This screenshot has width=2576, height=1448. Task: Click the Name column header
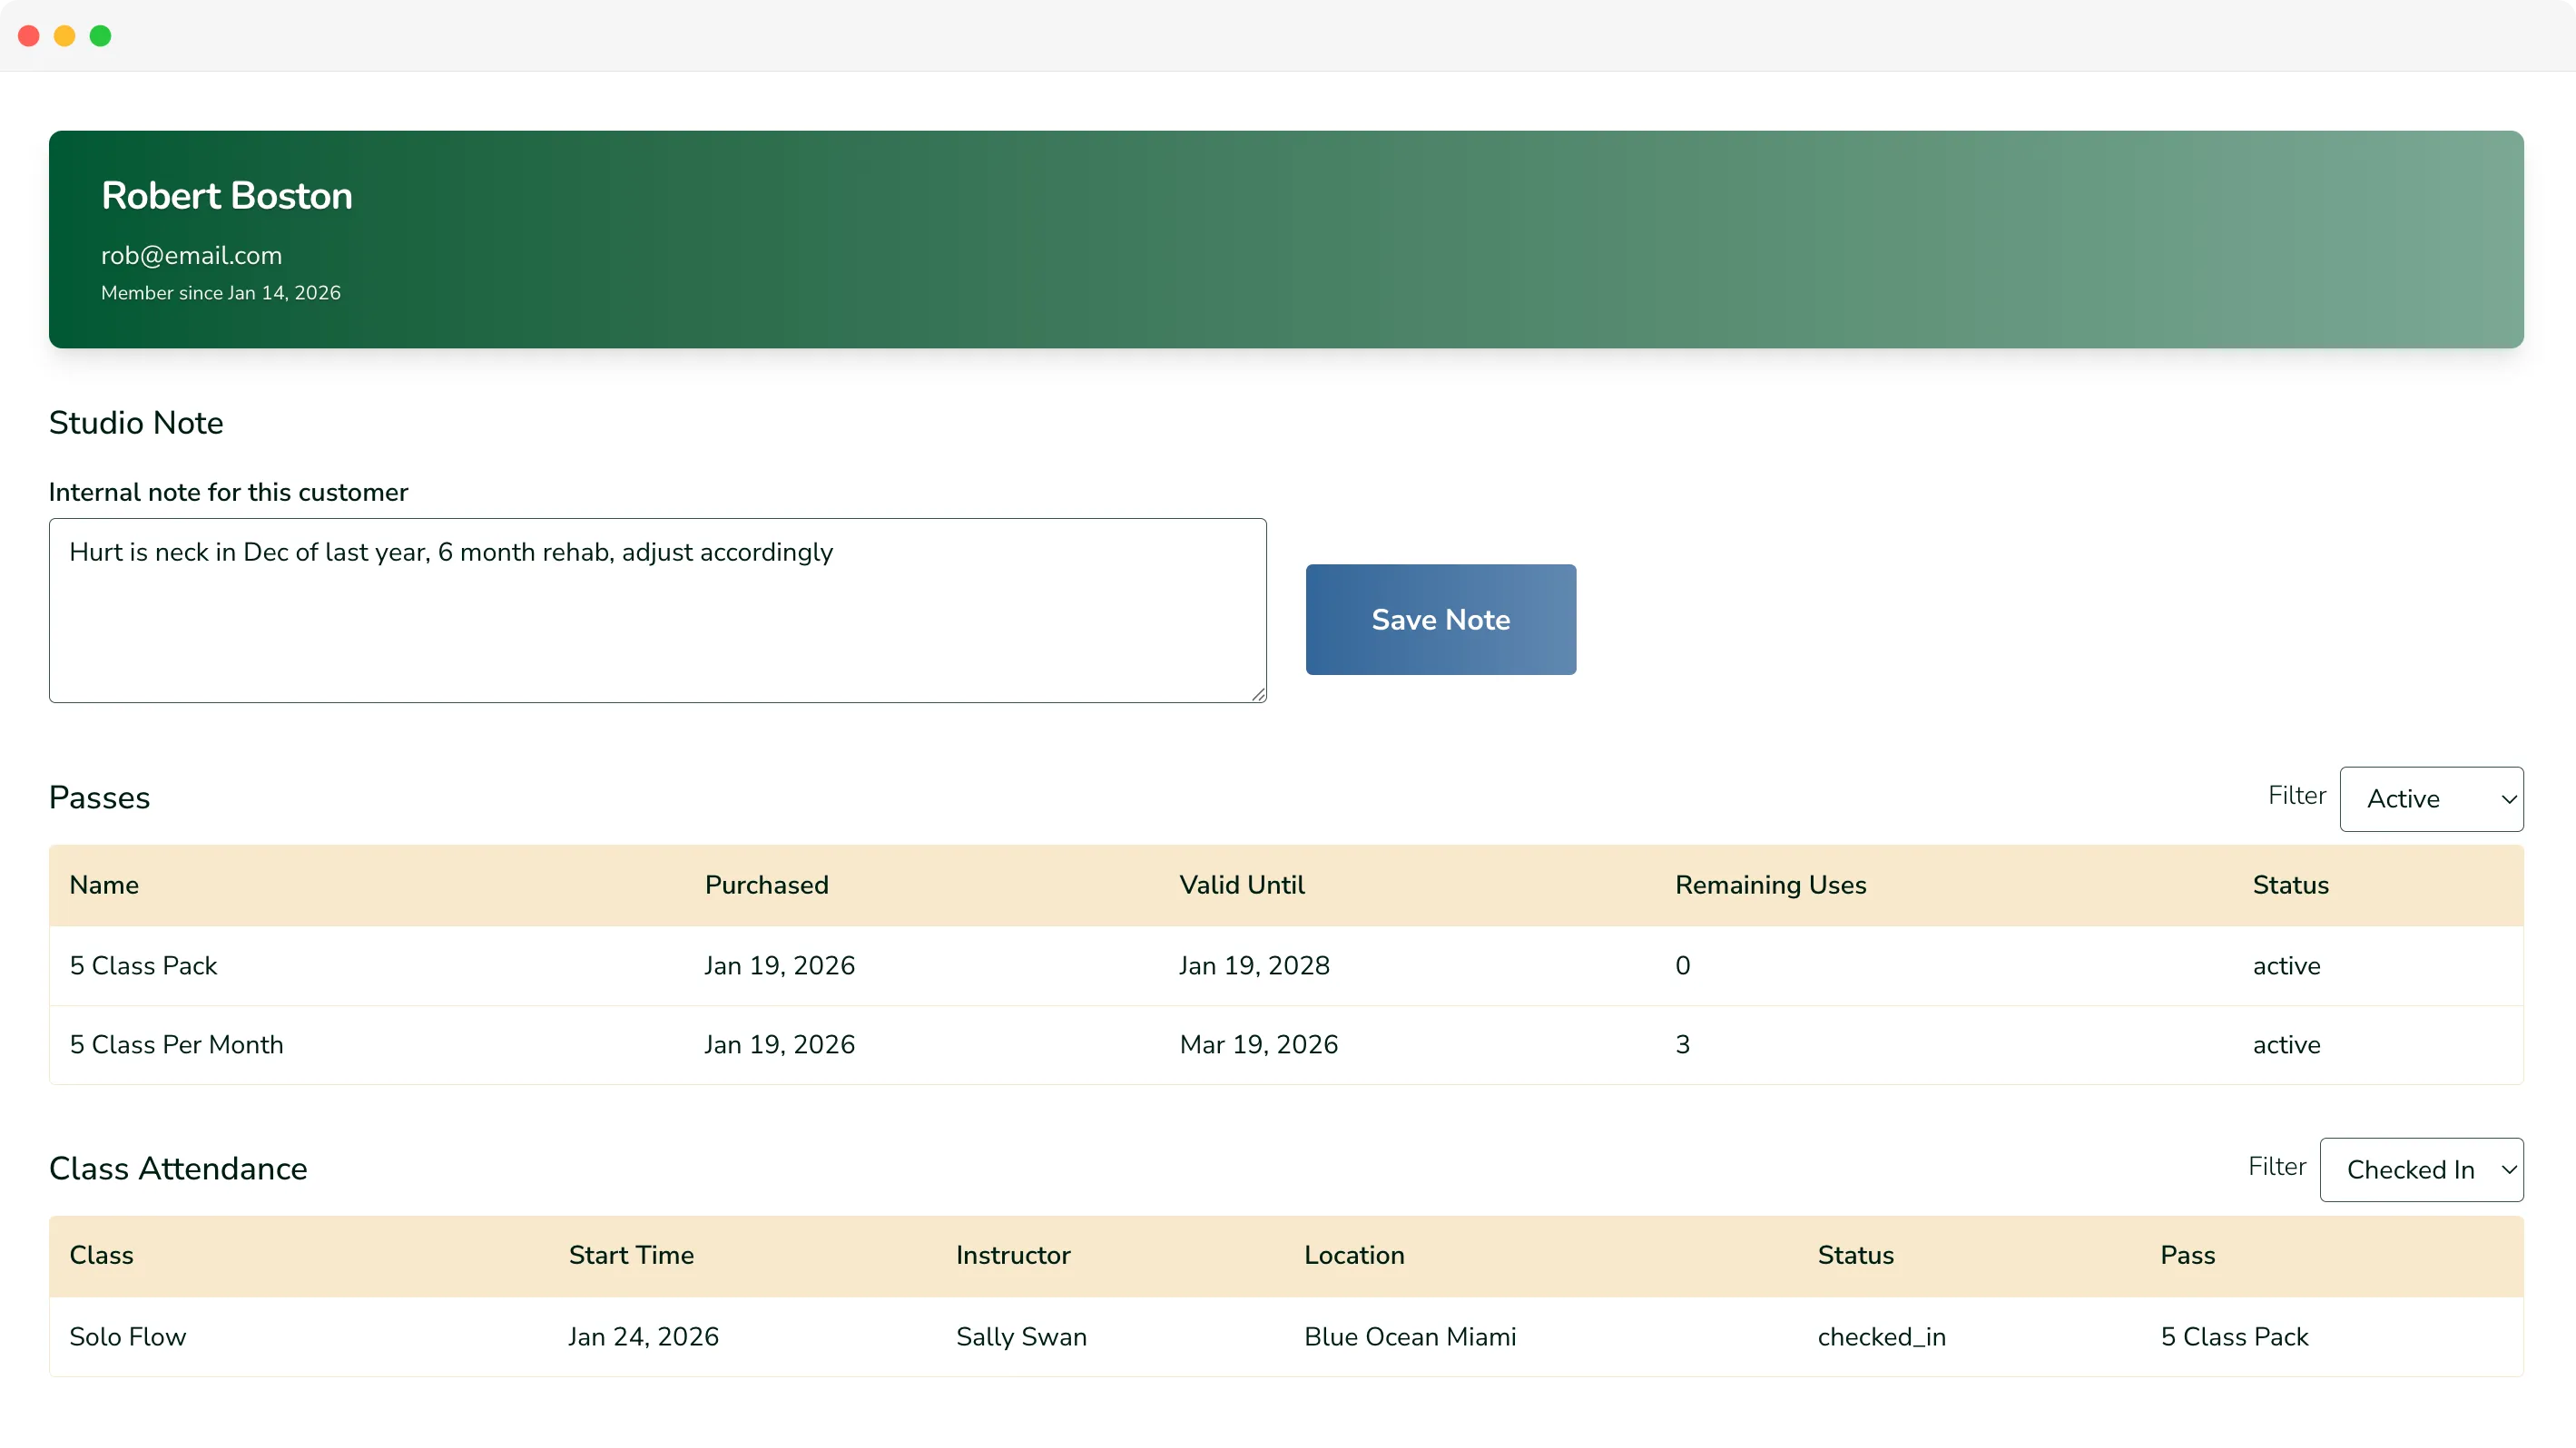(104, 885)
